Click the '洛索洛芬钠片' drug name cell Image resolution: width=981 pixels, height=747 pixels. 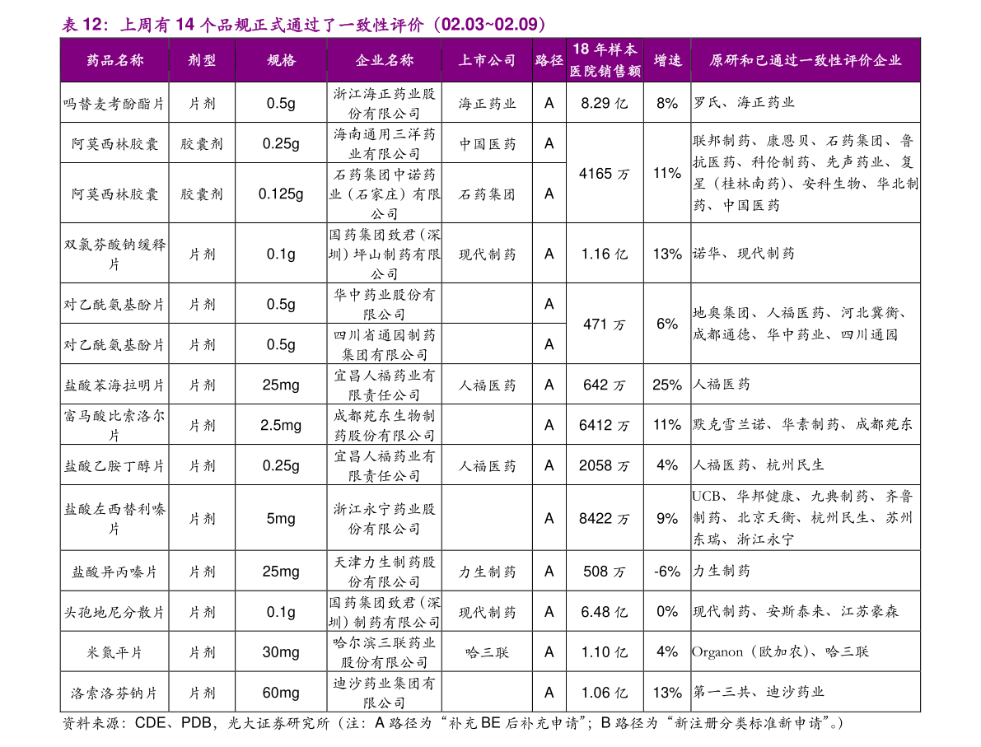click(x=114, y=693)
